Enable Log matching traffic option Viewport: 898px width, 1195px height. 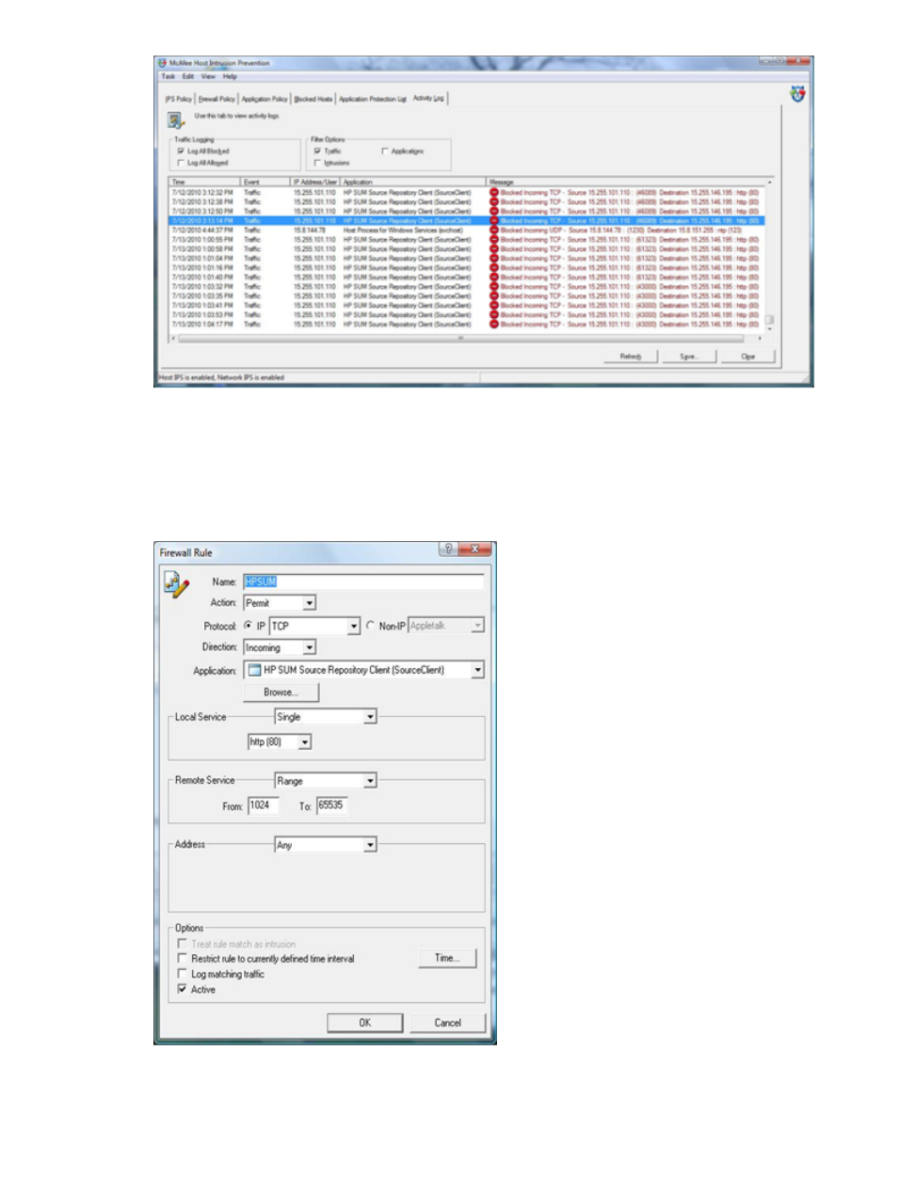[183, 973]
